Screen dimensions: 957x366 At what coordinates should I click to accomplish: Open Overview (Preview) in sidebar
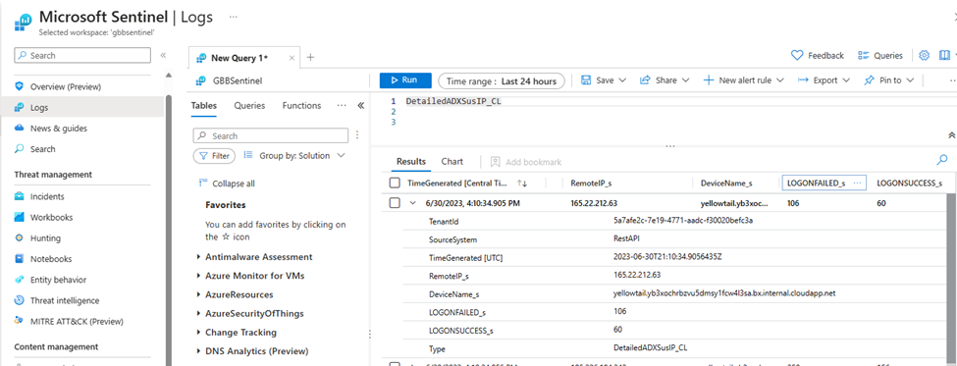click(x=66, y=86)
